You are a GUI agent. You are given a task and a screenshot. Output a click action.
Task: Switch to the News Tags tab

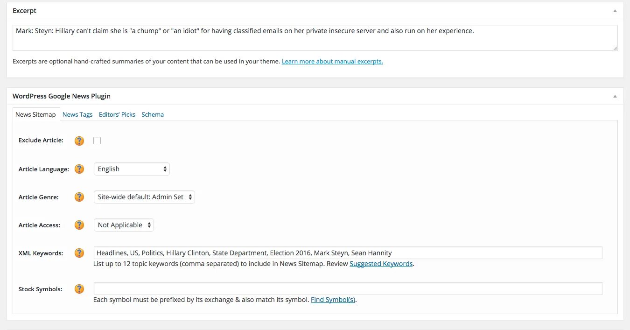77,114
